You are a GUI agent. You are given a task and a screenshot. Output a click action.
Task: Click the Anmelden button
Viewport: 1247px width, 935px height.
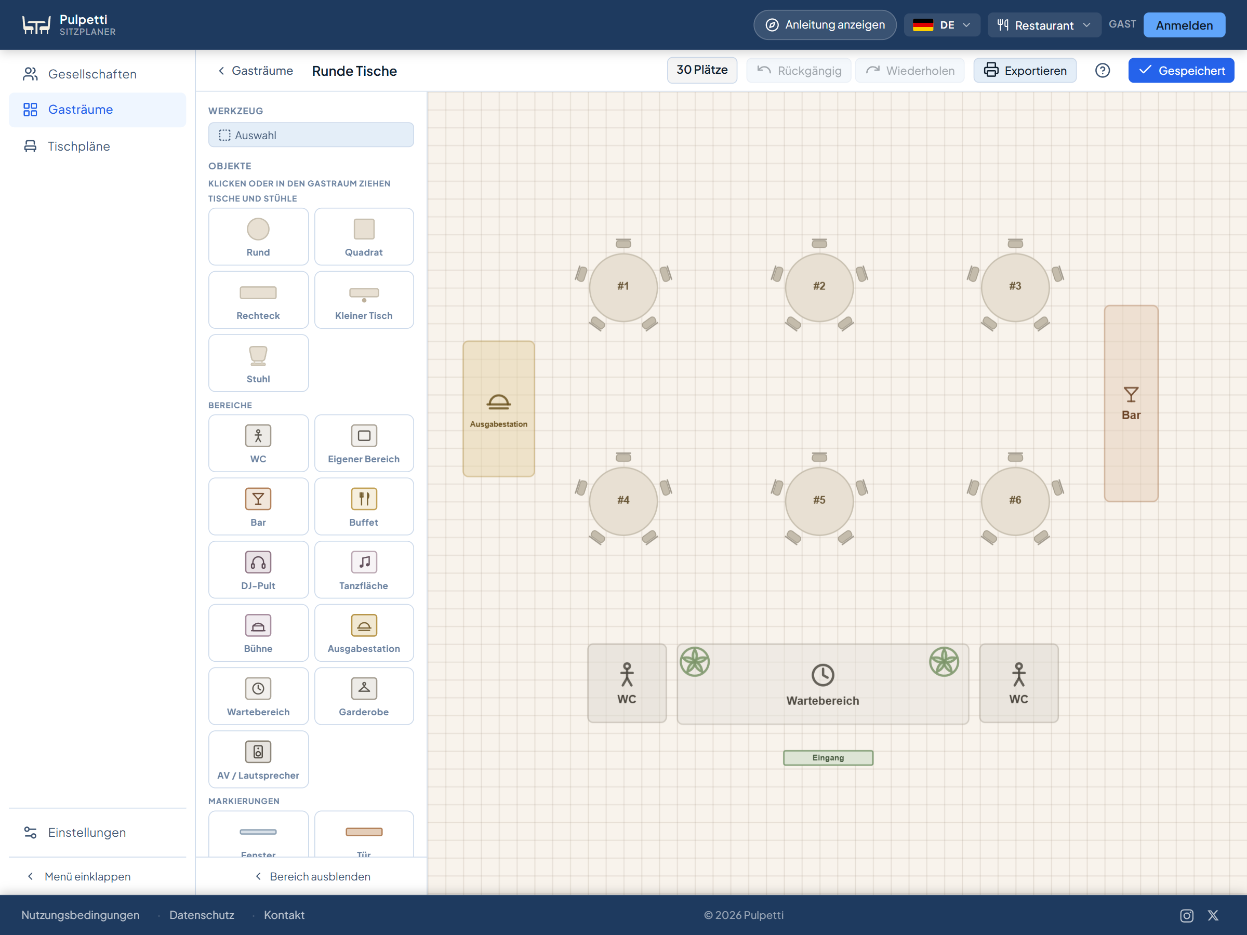tap(1184, 25)
